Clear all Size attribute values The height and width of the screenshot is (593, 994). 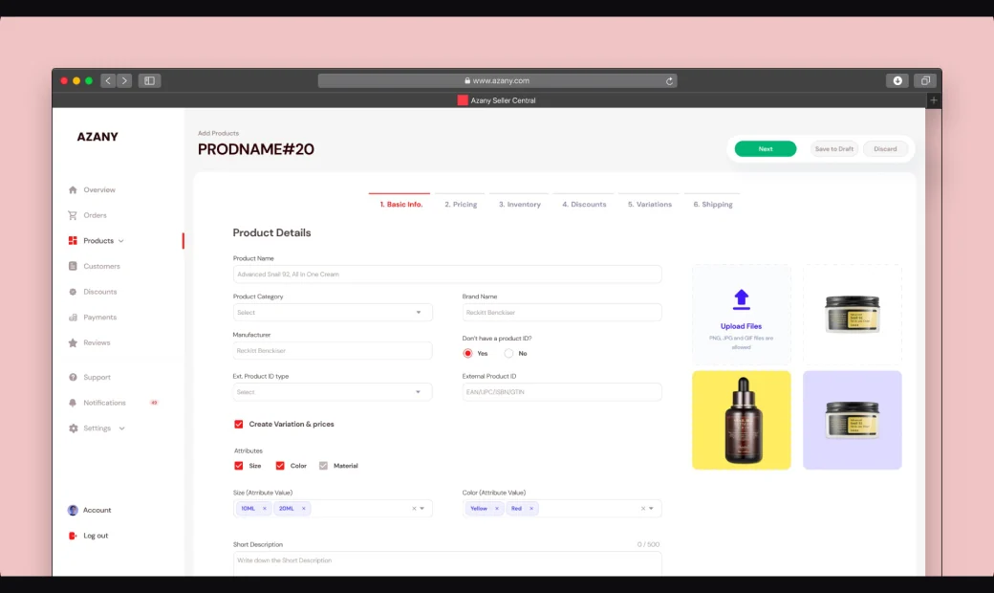coord(414,508)
